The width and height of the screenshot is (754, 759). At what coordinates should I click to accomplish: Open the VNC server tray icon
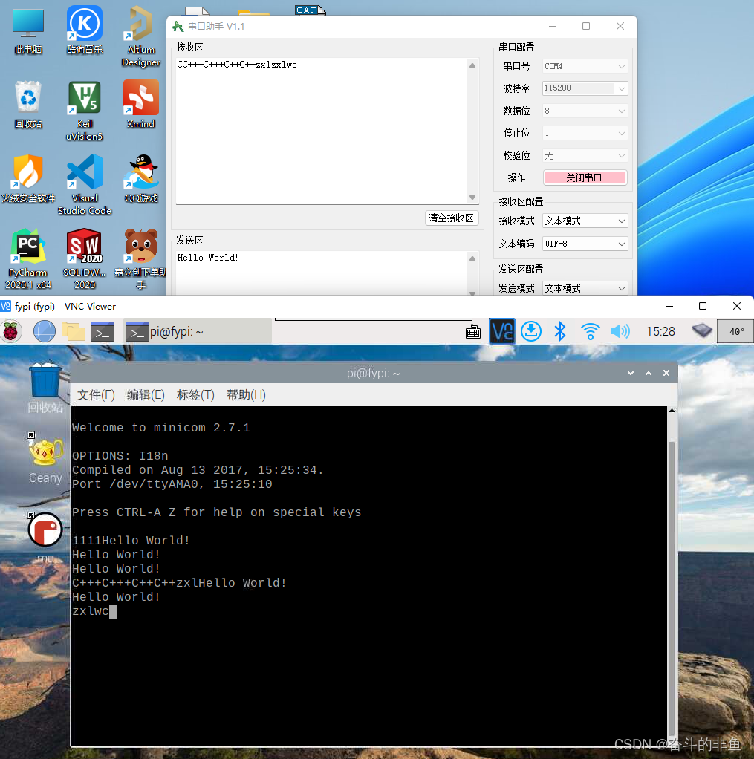click(x=501, y=331)
